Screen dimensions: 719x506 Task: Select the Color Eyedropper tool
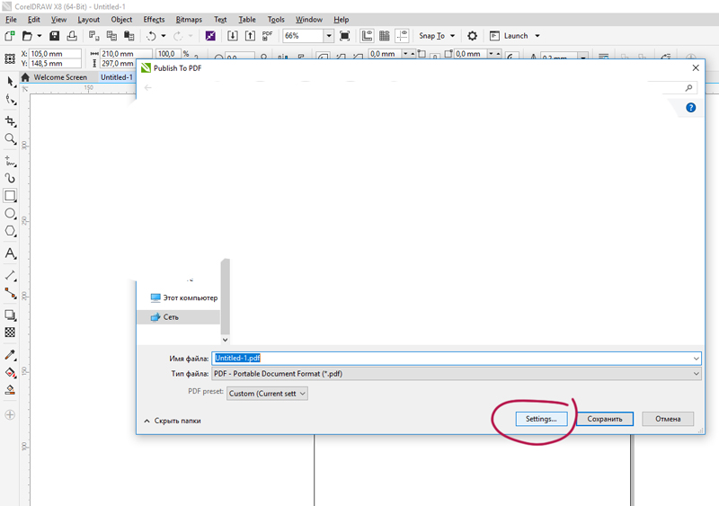10,355
